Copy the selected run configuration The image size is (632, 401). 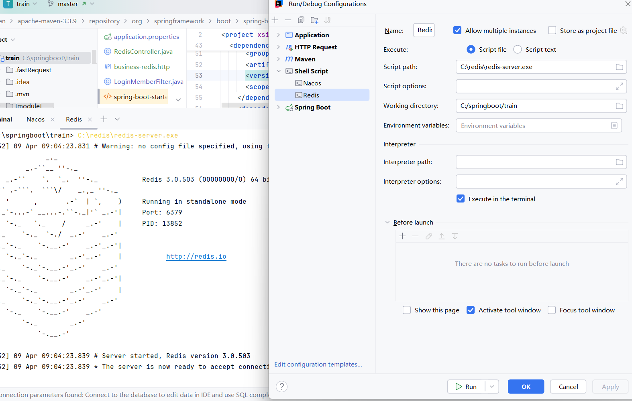click(x=301, y=20)
